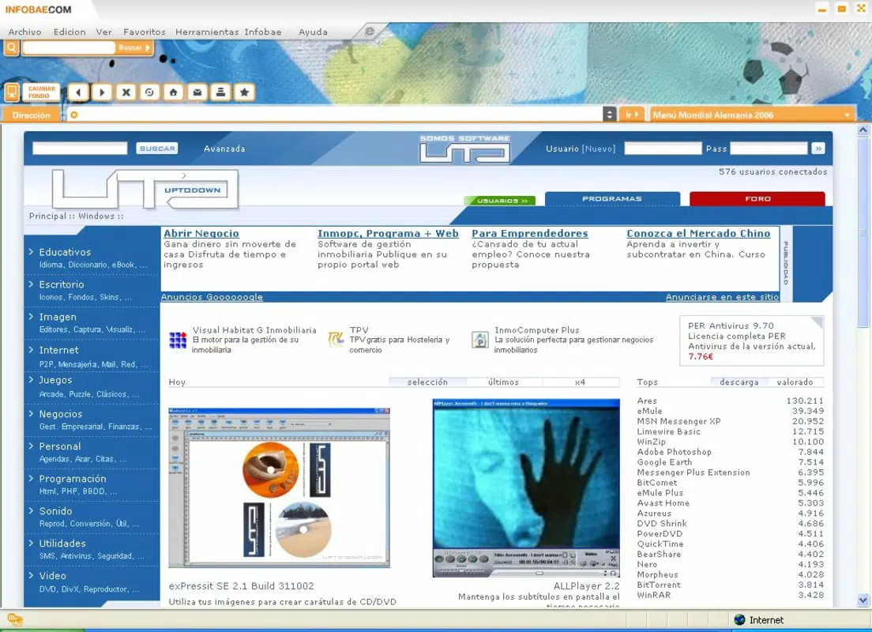Open the Avanzada advanced search link
This screenshot has width=872, height=632.
[224, 149]
